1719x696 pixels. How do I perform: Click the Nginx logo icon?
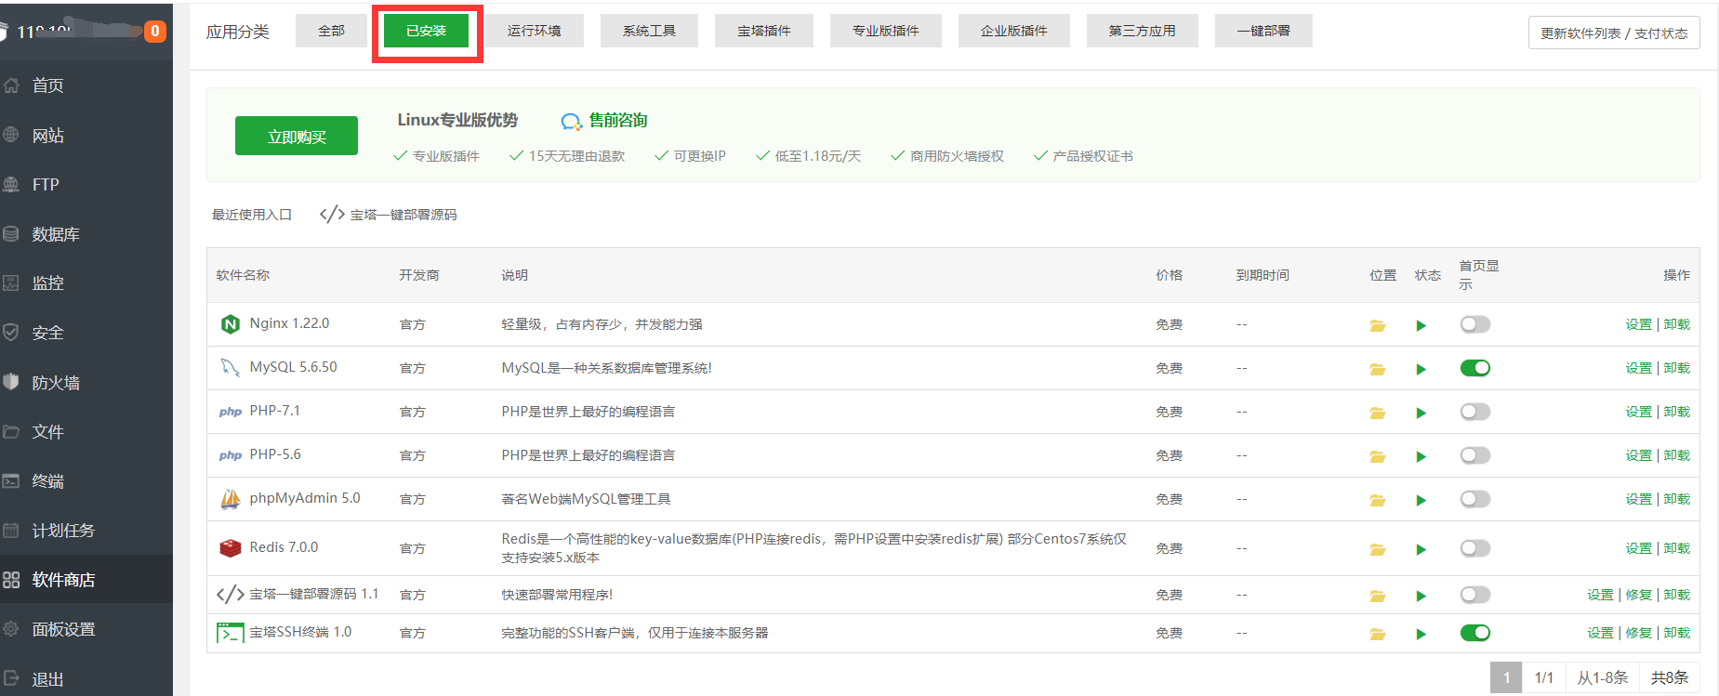coord(230,324)
